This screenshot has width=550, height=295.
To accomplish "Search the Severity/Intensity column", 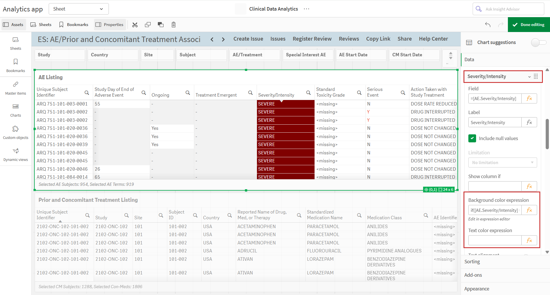I will tap(309, 93).
